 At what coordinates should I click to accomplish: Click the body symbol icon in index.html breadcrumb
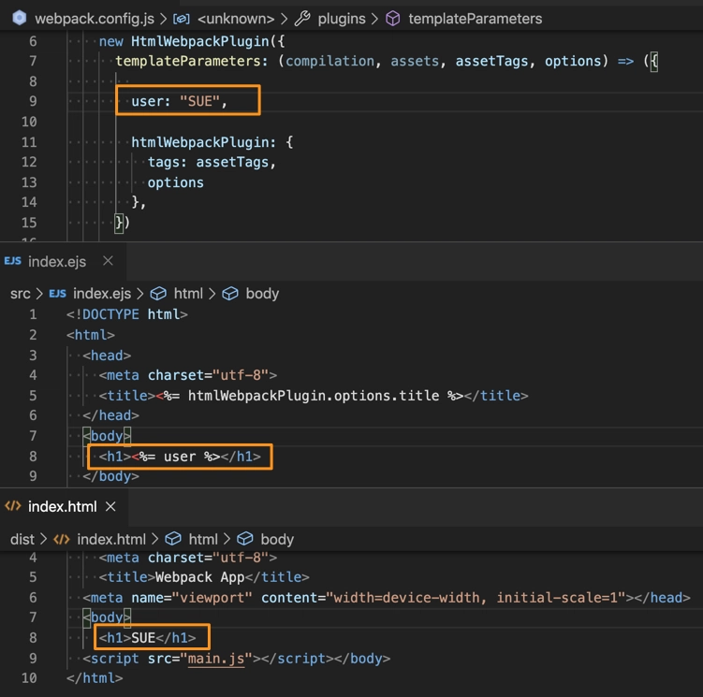245,539
